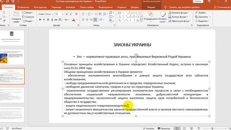
Task: Click the bulleted list icon
Action: (x=83, y=14)
